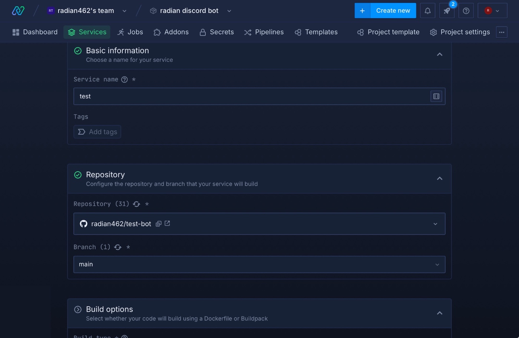
Task: Refresh the Repository list
Action: point(136,204)
